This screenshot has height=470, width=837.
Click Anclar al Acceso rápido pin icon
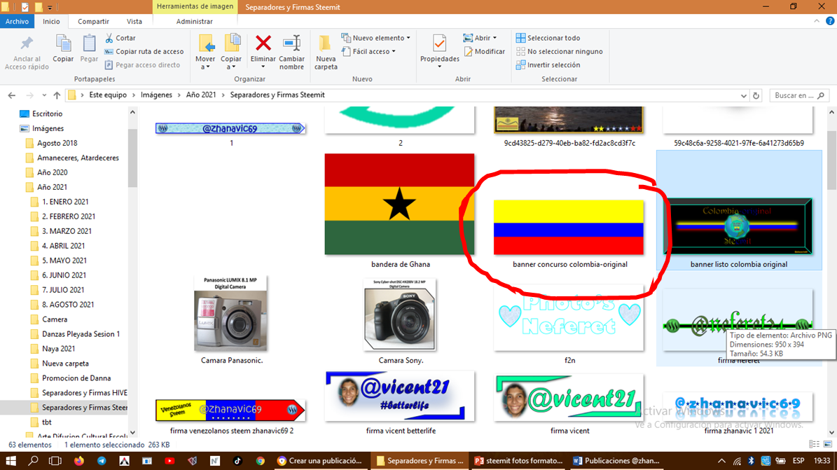(x=26, y=43)
